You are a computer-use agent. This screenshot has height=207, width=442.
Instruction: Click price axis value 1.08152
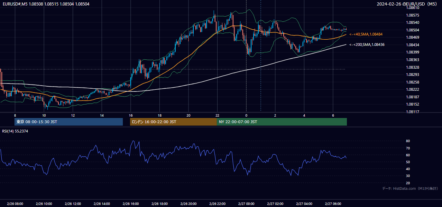coord(412,104)
